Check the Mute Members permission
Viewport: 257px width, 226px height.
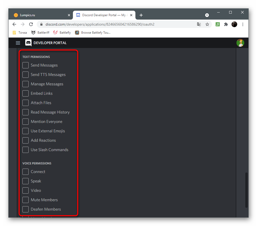coord(25,200)
